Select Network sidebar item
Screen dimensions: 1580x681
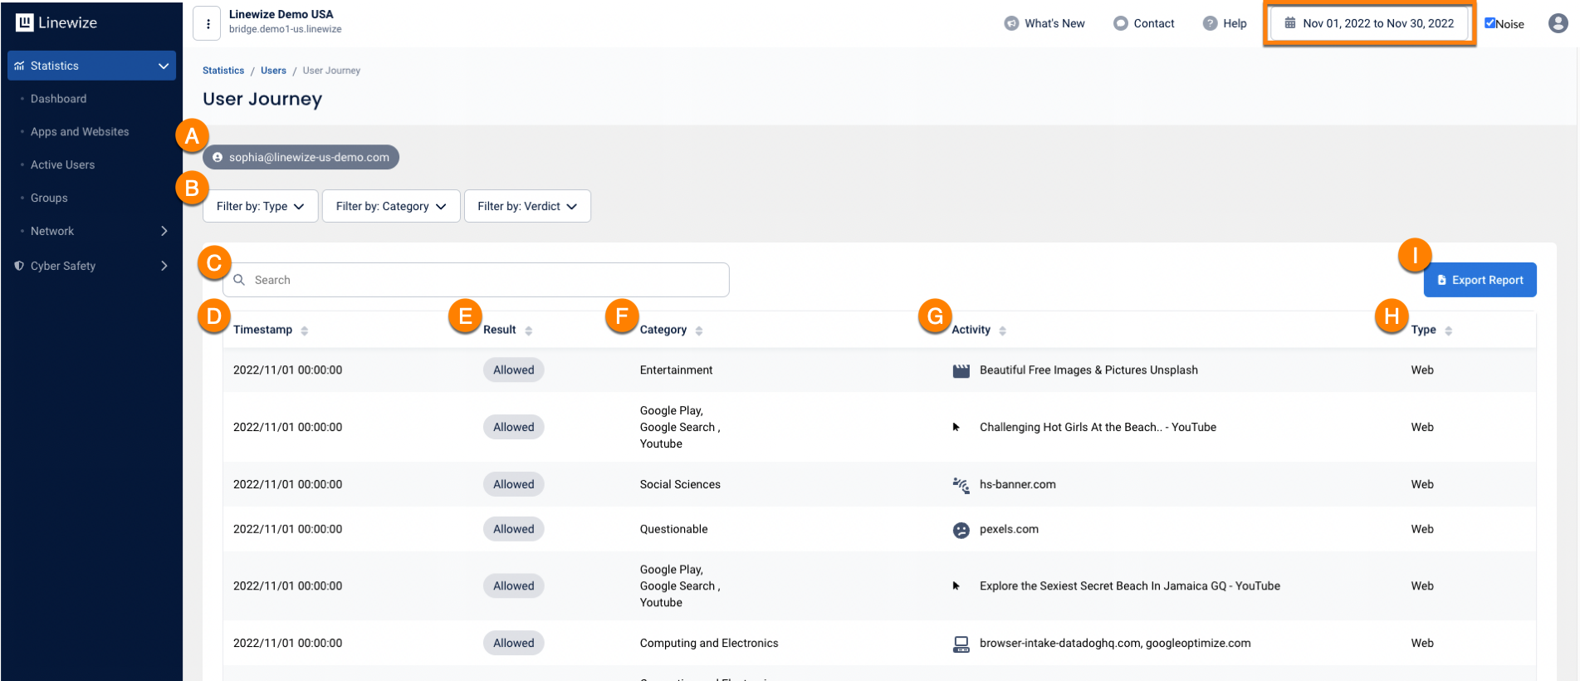52,231
